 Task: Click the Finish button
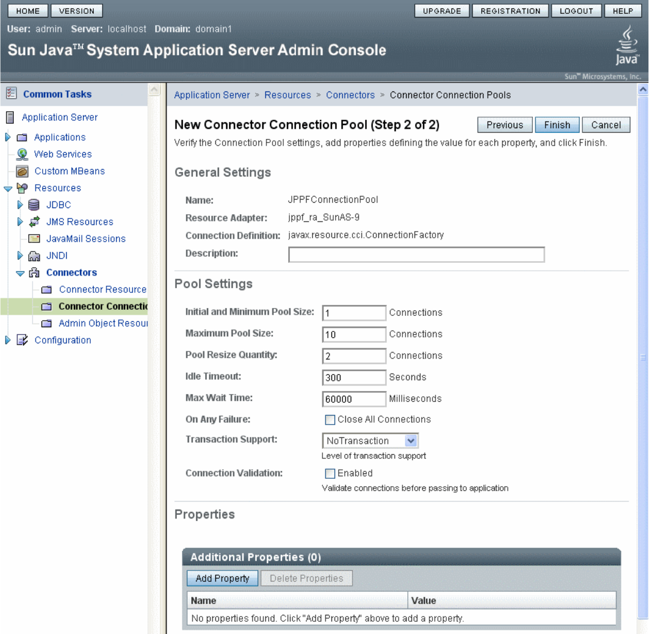click(x=557, y=125)
